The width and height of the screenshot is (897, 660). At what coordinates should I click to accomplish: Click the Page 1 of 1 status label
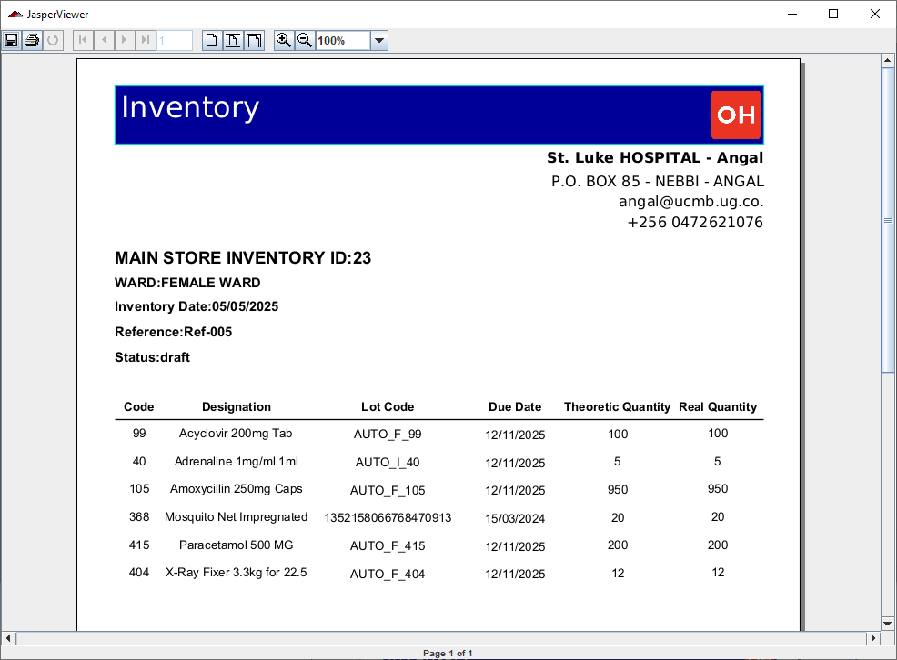[447, 653]
